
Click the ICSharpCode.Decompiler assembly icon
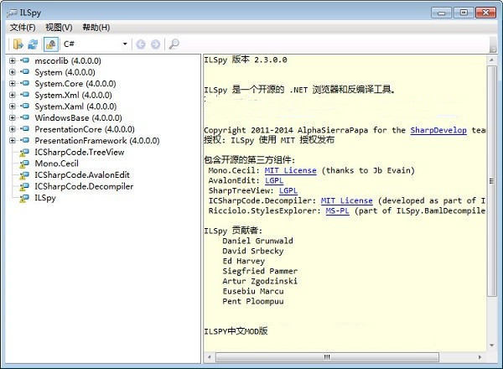pos(24,187)
